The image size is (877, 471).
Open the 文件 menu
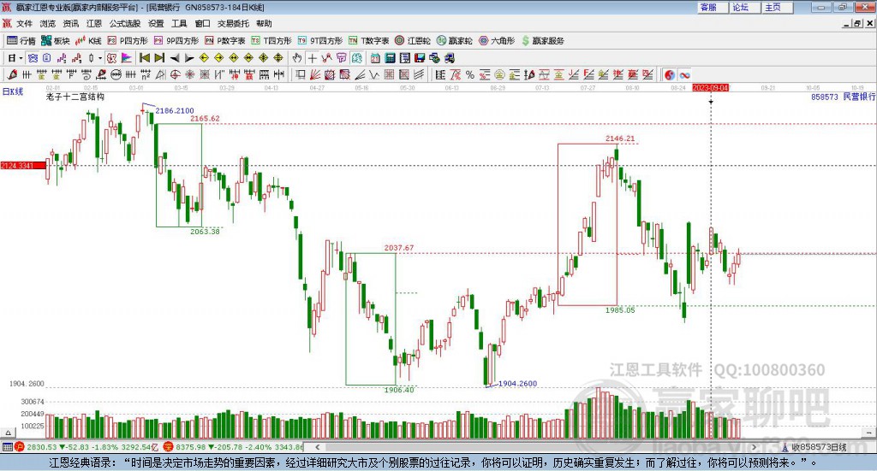pyautogui.click(x=24, y=23)
